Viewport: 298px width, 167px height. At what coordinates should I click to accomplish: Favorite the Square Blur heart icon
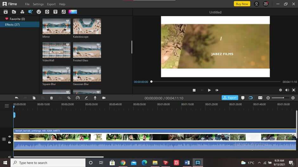click(x=68, y=69)
